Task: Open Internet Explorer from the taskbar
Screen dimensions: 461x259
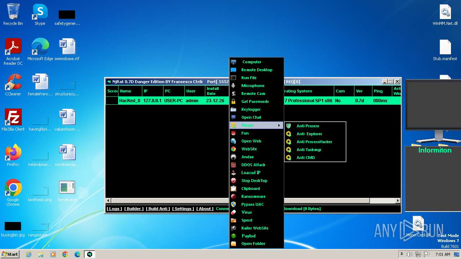Action: (29, 254)
